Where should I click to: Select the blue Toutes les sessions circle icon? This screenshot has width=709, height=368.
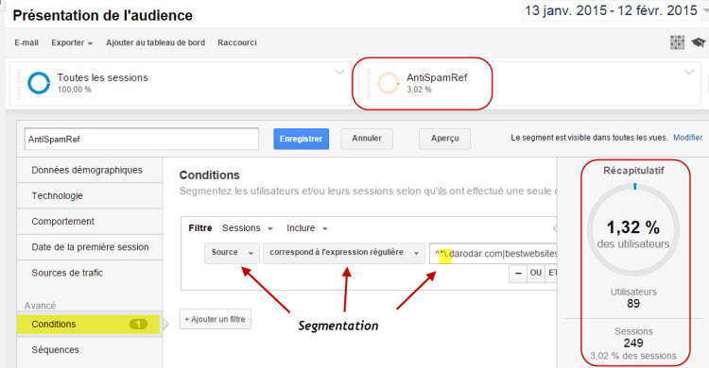39,83
